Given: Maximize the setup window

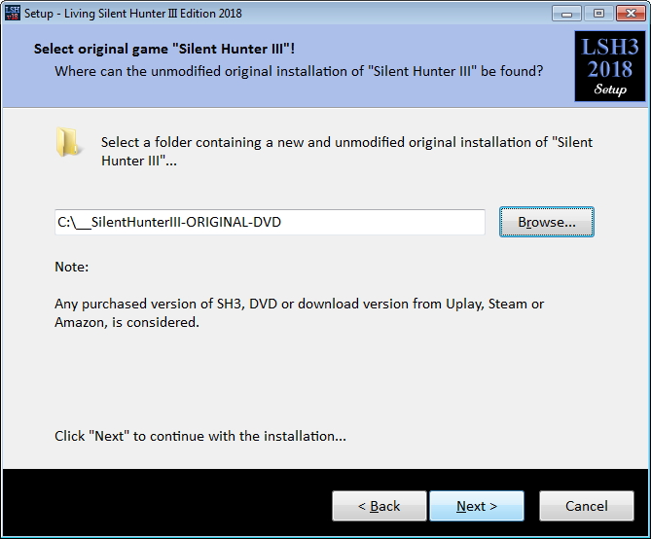Looking at the screenshot, I should click(598, 14).
